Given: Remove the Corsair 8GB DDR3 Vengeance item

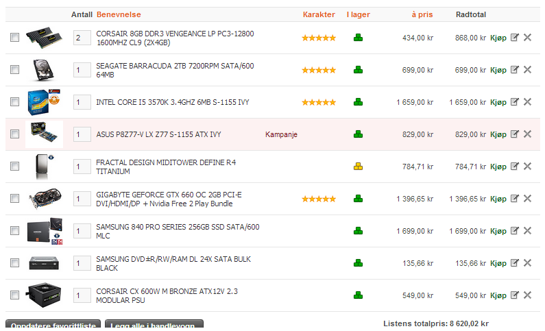Looking at the screenshot, I should [x=527, y=38].
